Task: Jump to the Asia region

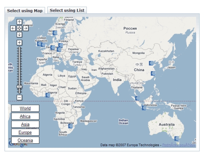Action: (x=25, y=124)
